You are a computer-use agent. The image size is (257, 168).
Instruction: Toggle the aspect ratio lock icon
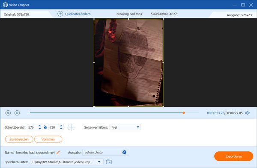[45, 127]
